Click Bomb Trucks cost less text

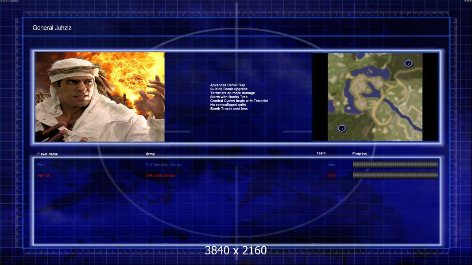229,109
